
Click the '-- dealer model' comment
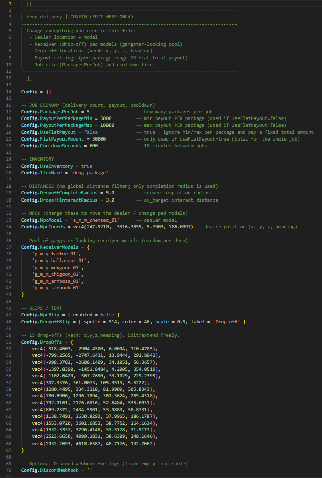coord(157,220)
